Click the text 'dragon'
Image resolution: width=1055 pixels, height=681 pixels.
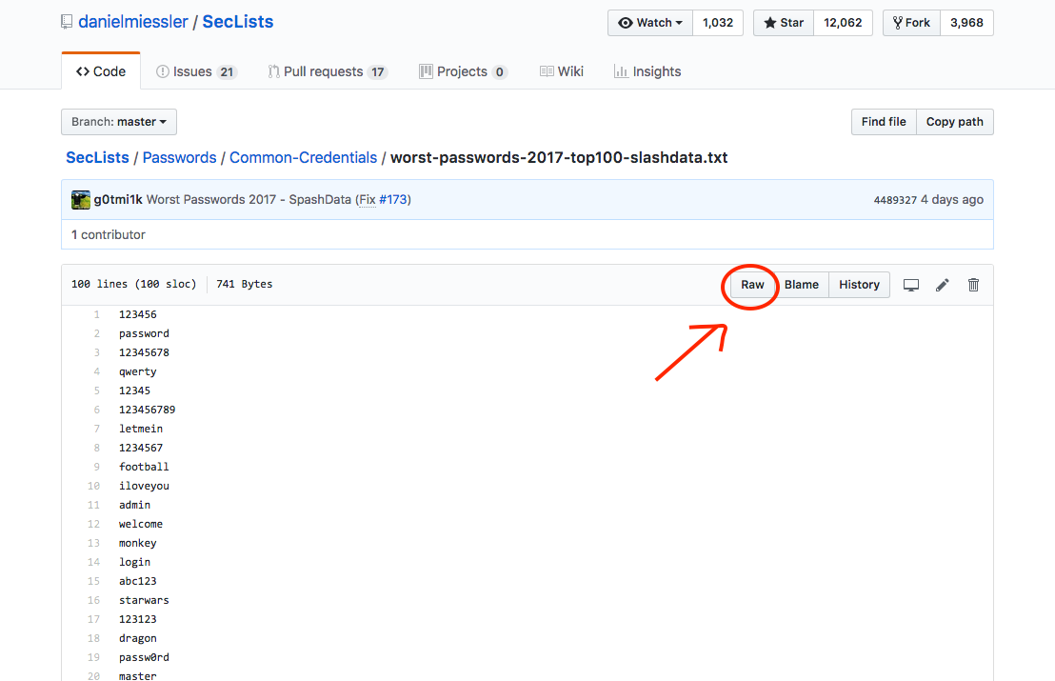point(138,638)
